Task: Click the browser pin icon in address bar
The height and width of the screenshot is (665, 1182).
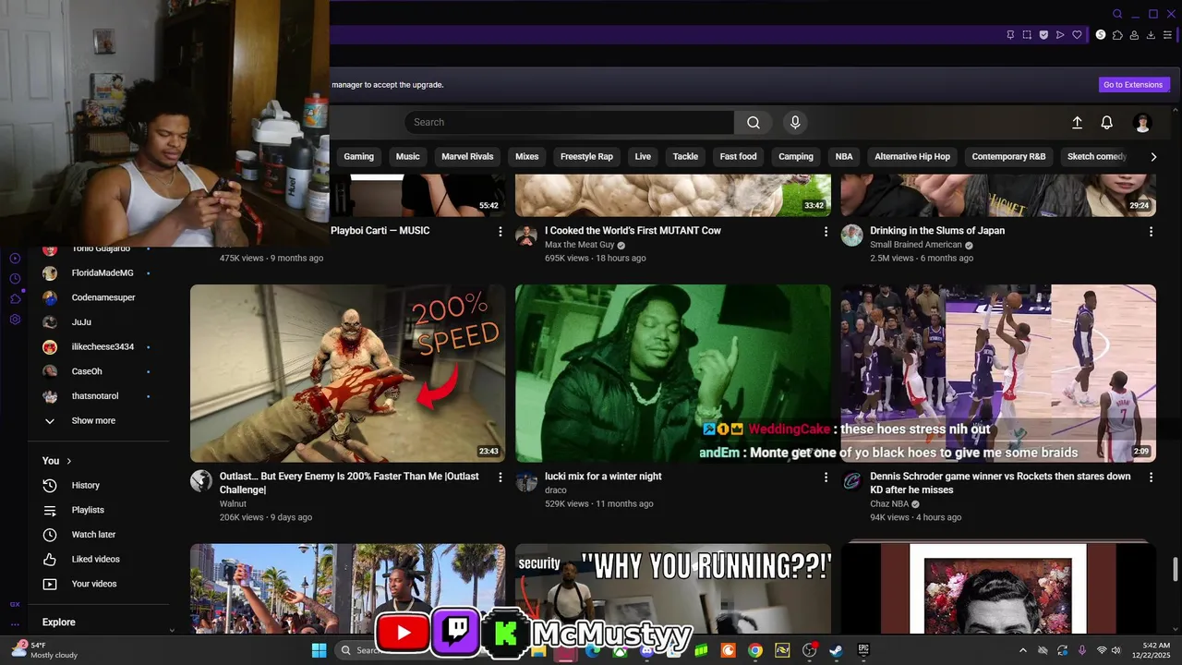Action: (x=1010, y=35)
